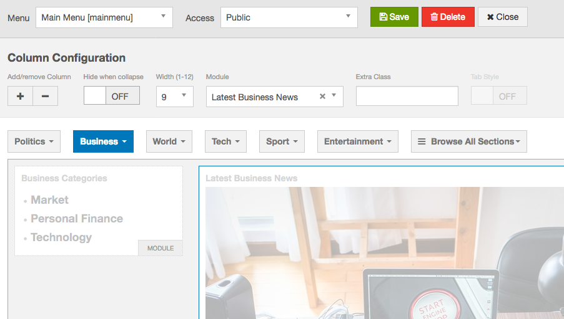564x319 pixels.
Task: Remove a column with the minus icon
Action: 46,96
